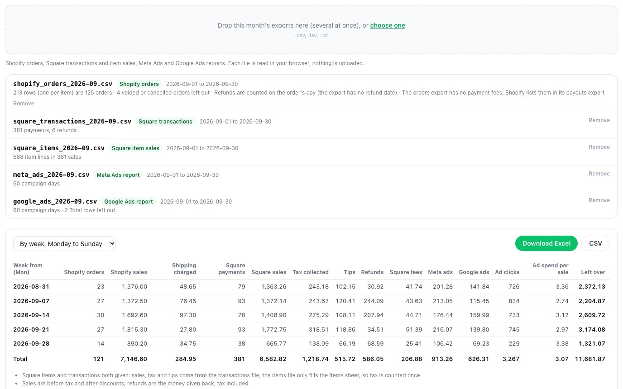
Task: Click the file drop zone area
Action: 311,30
